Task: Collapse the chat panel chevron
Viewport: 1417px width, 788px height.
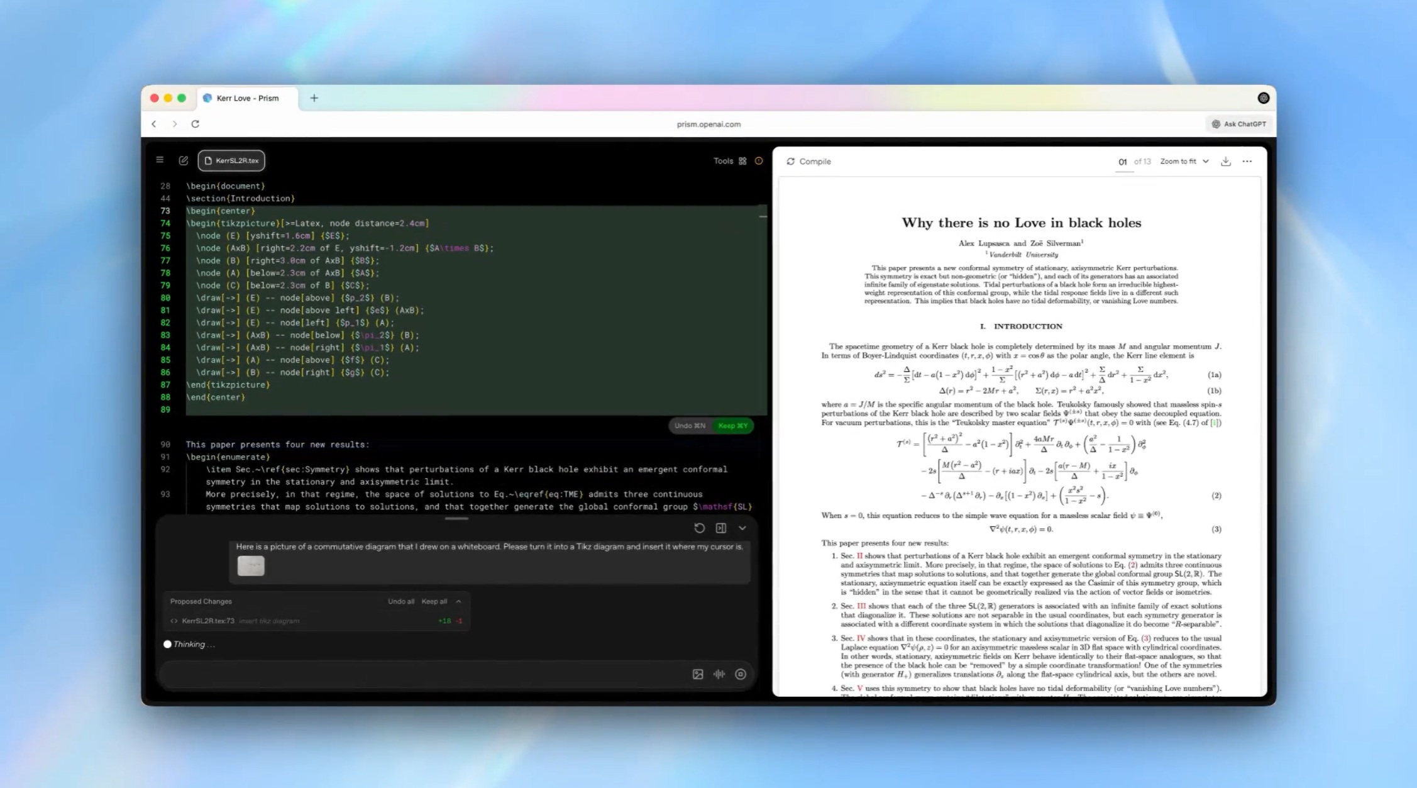Action: tap(742, 528)
